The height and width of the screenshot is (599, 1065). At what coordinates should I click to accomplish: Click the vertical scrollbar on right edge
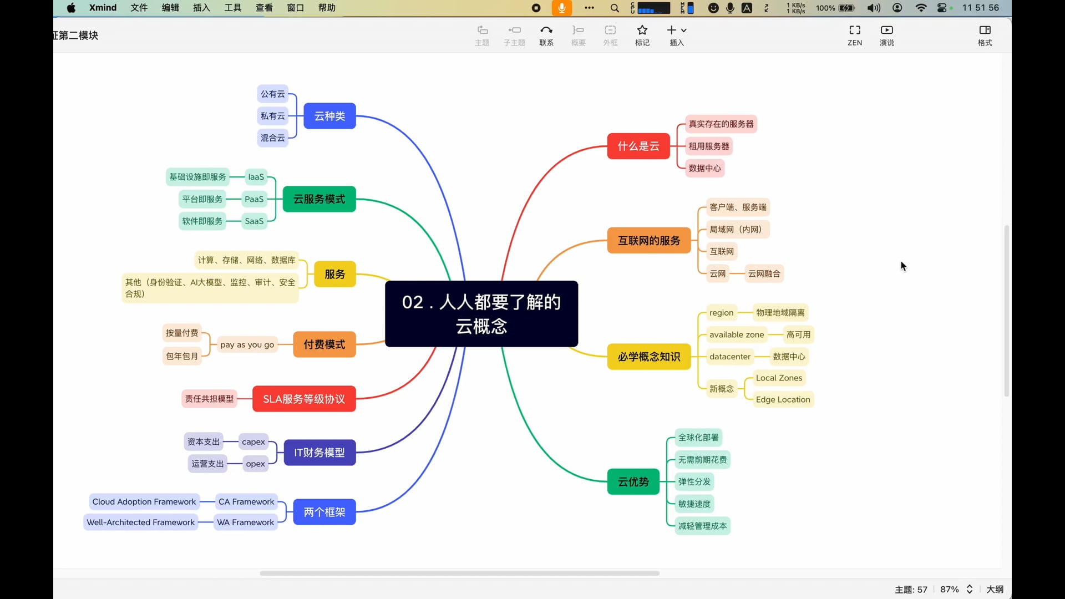tap(1006, 311)
